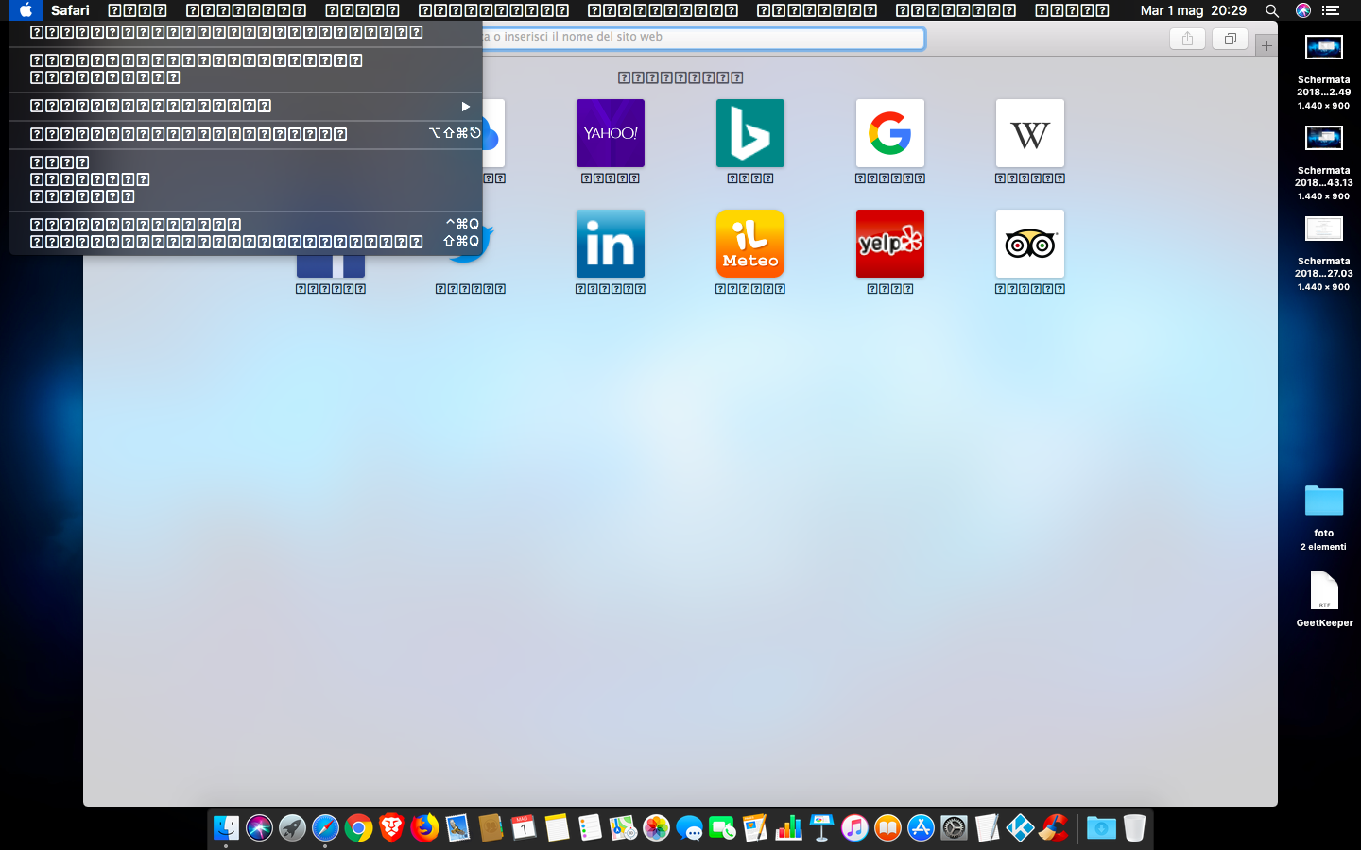
Task: Open Calendar from the Dock
Action: [x=524, y=828]
